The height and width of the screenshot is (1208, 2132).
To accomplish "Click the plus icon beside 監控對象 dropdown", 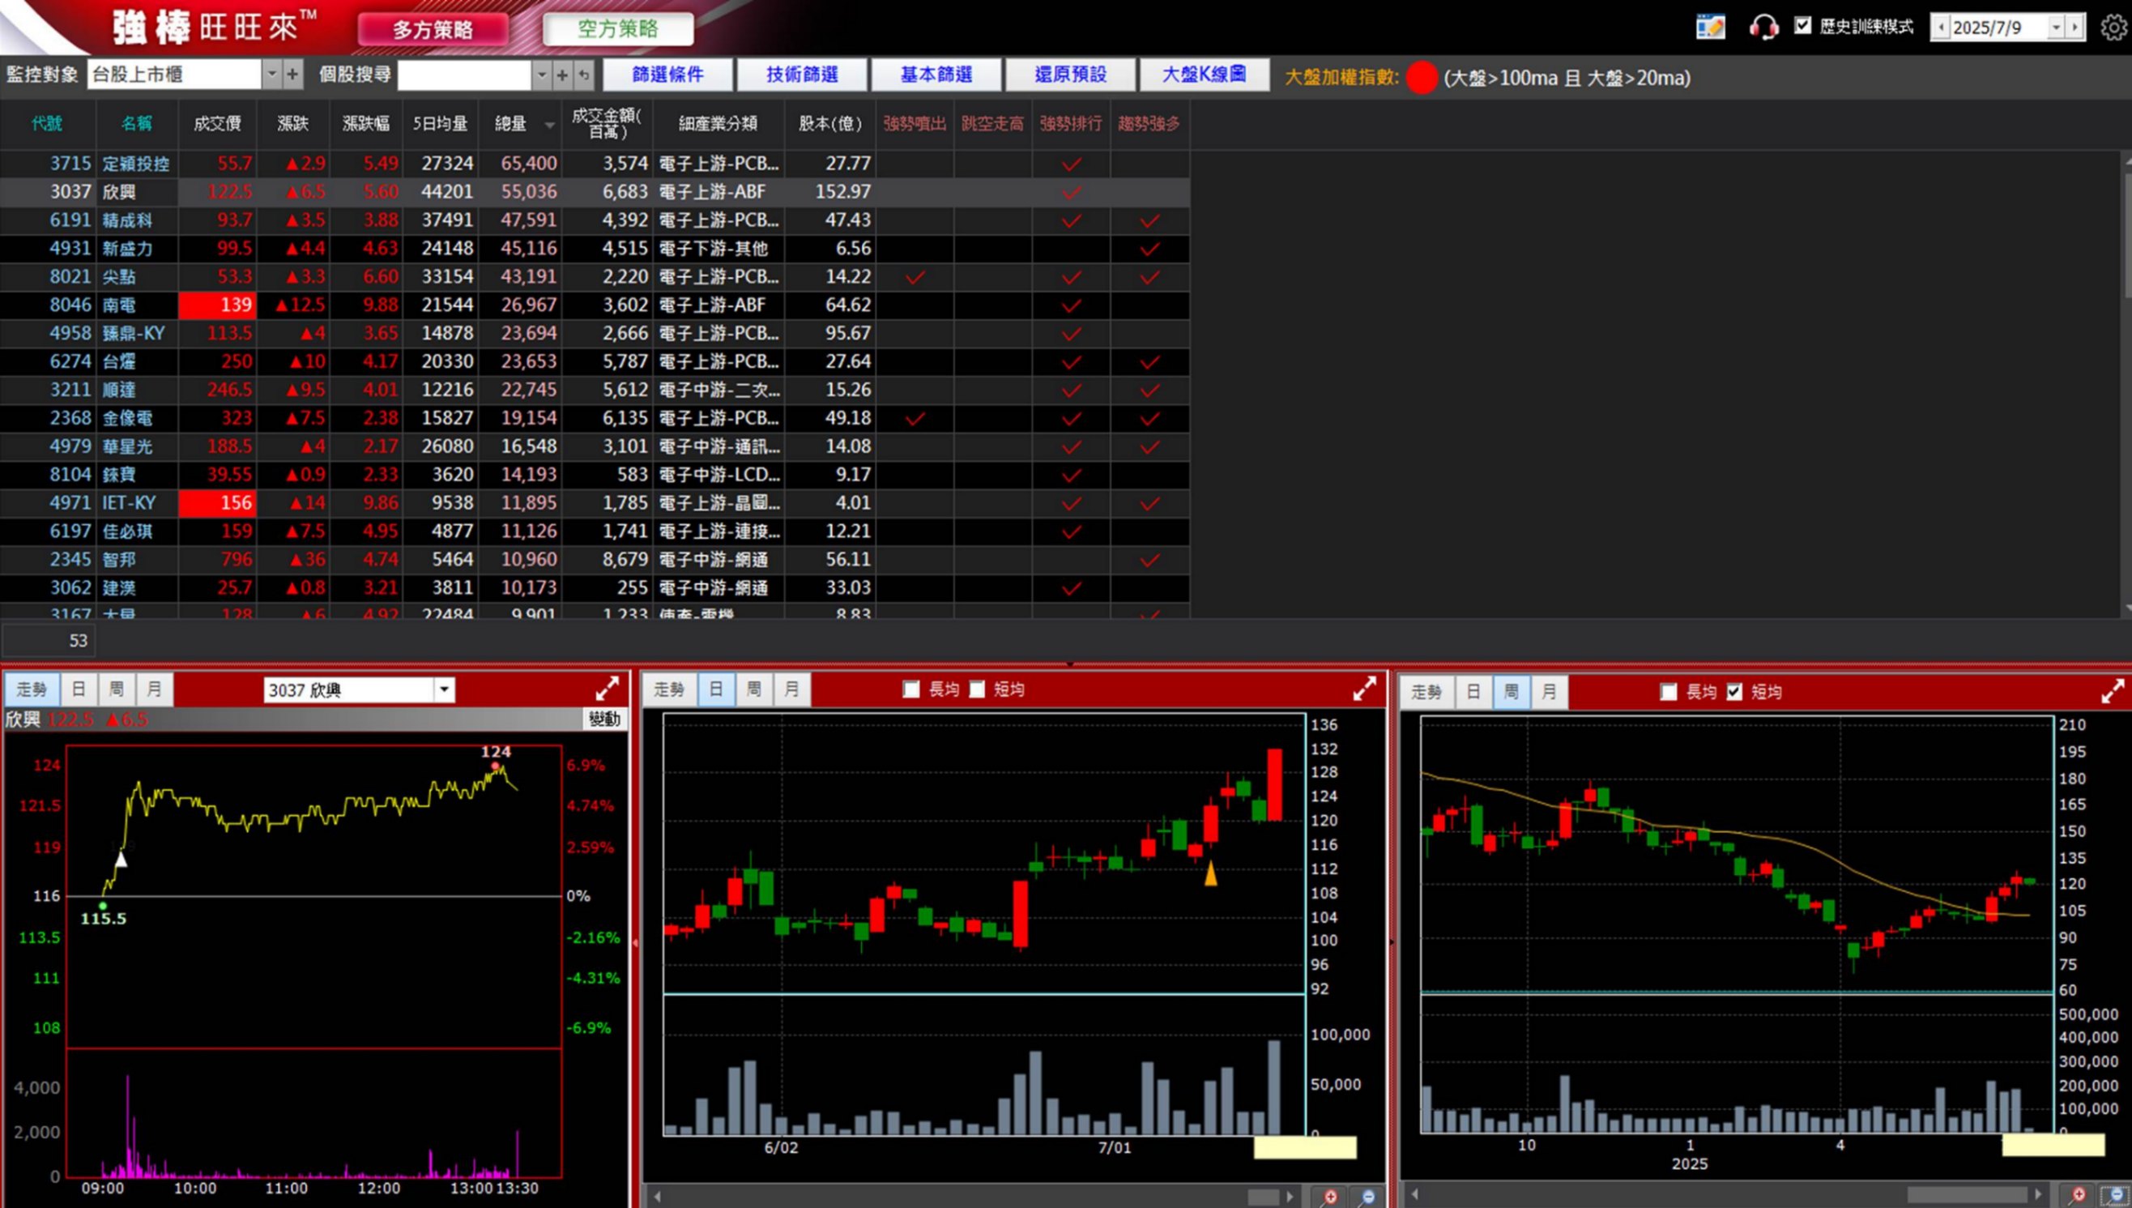I will click(x=292, y=75).
